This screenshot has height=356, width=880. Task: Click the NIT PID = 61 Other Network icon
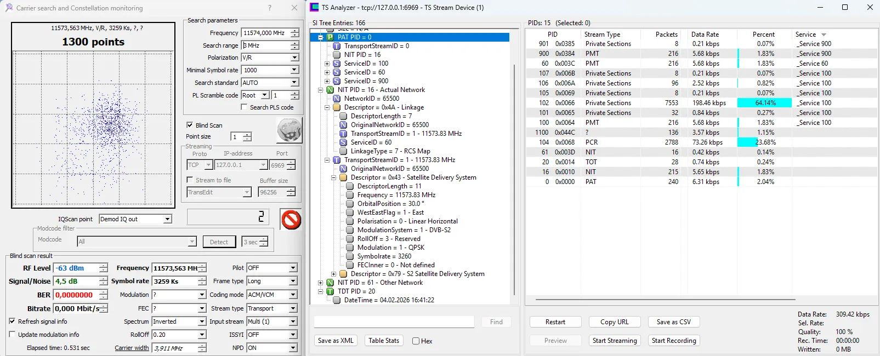click(330, 283)
